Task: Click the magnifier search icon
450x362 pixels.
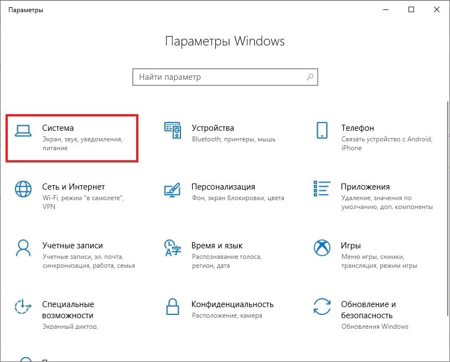Action: click(x=310, y=77)
